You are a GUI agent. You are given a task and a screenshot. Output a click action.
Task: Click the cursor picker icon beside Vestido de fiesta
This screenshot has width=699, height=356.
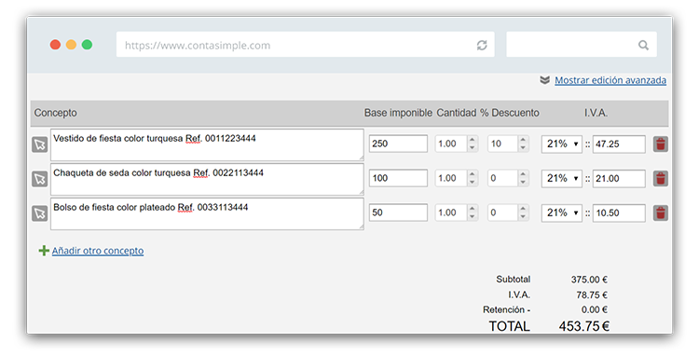pyautogui.click(x=40, y=144)
